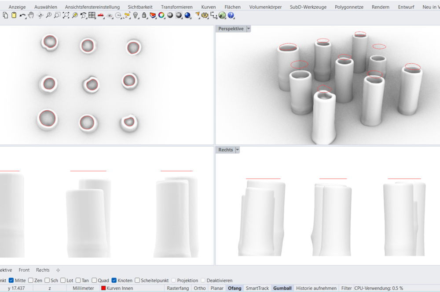Uncheck the Mitte object snap
Screen dimensions: 440x292
click(11, 281)
